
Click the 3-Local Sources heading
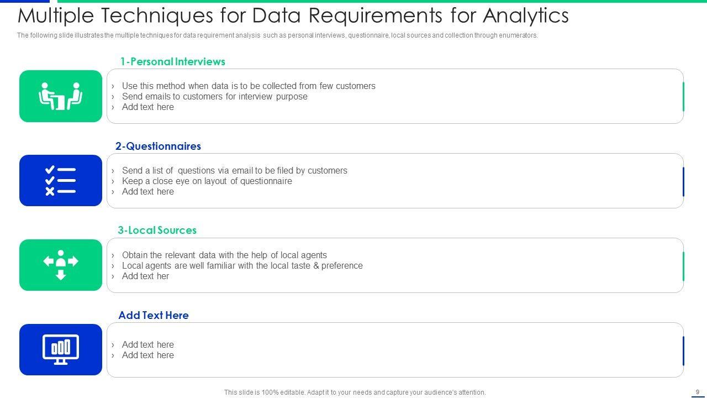[157, 230]
